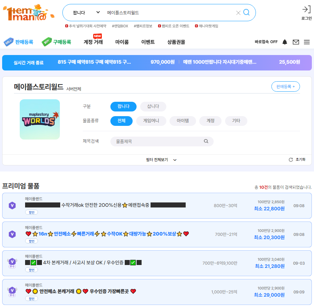
Task: Click 매니아핫게임 link
Action: 206,26
